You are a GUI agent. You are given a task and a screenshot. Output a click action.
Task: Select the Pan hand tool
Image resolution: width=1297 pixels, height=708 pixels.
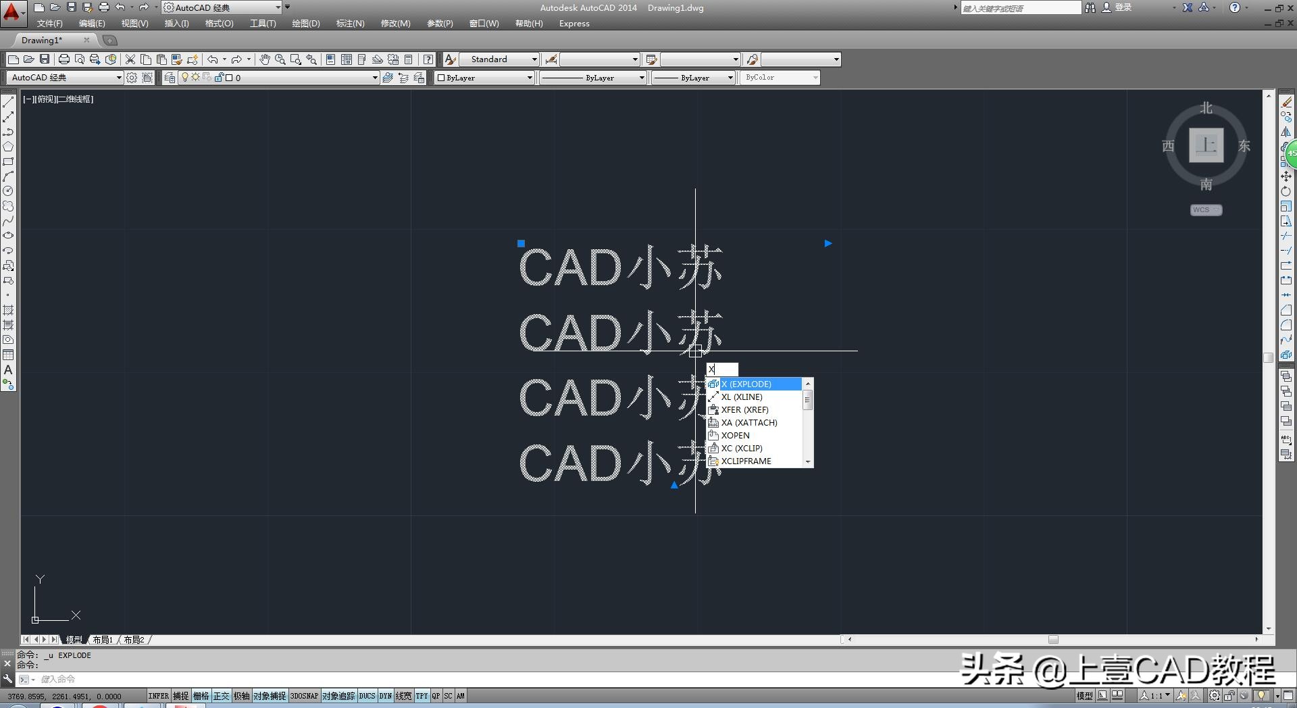coord(264,59)
